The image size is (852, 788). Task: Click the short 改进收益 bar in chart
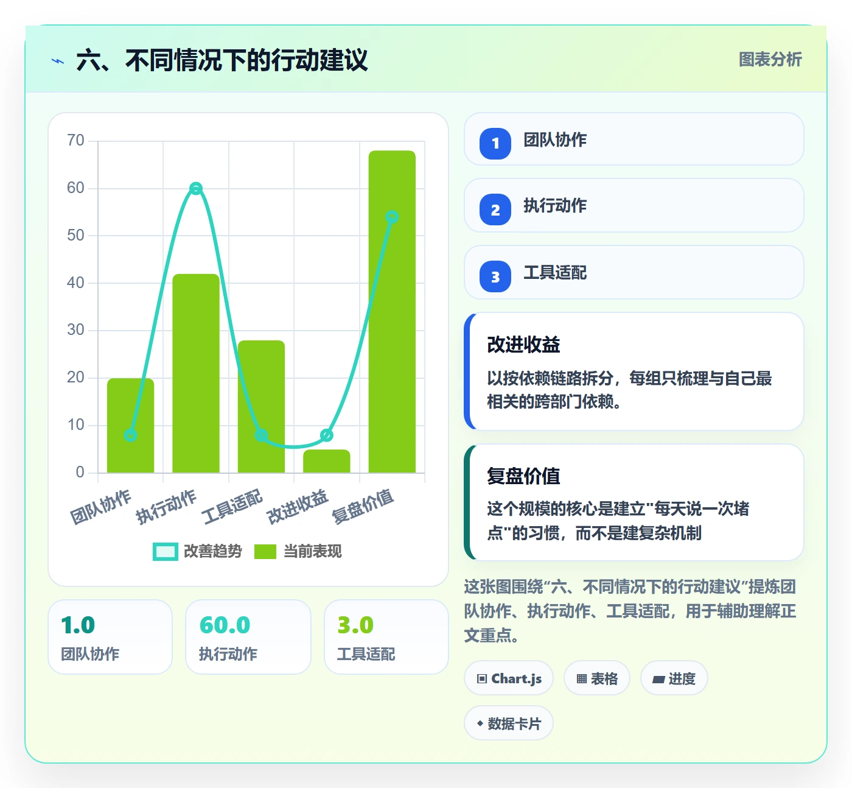(x=327, y=461)
